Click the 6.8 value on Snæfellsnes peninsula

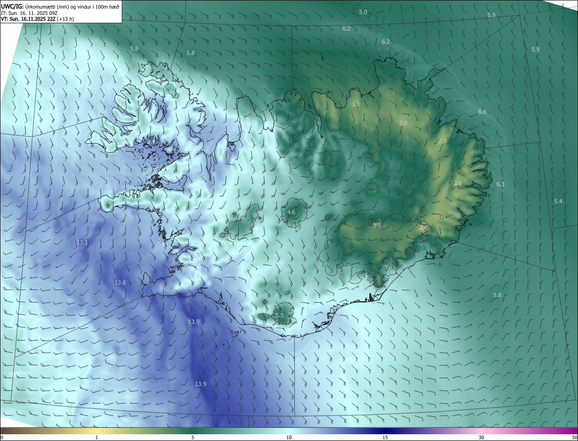click(x=152, y=198)
